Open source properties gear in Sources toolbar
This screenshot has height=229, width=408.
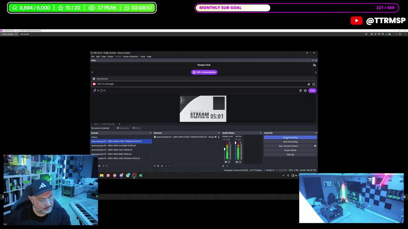pos(162,166)
